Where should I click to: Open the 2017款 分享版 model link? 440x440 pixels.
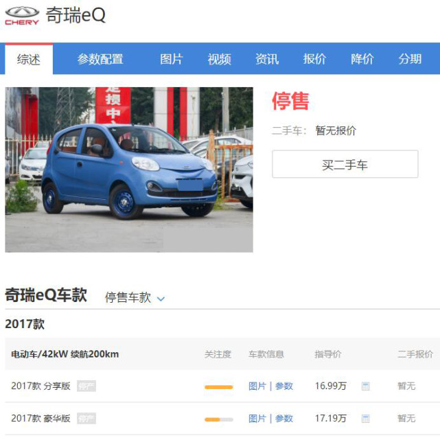point(40,386)
